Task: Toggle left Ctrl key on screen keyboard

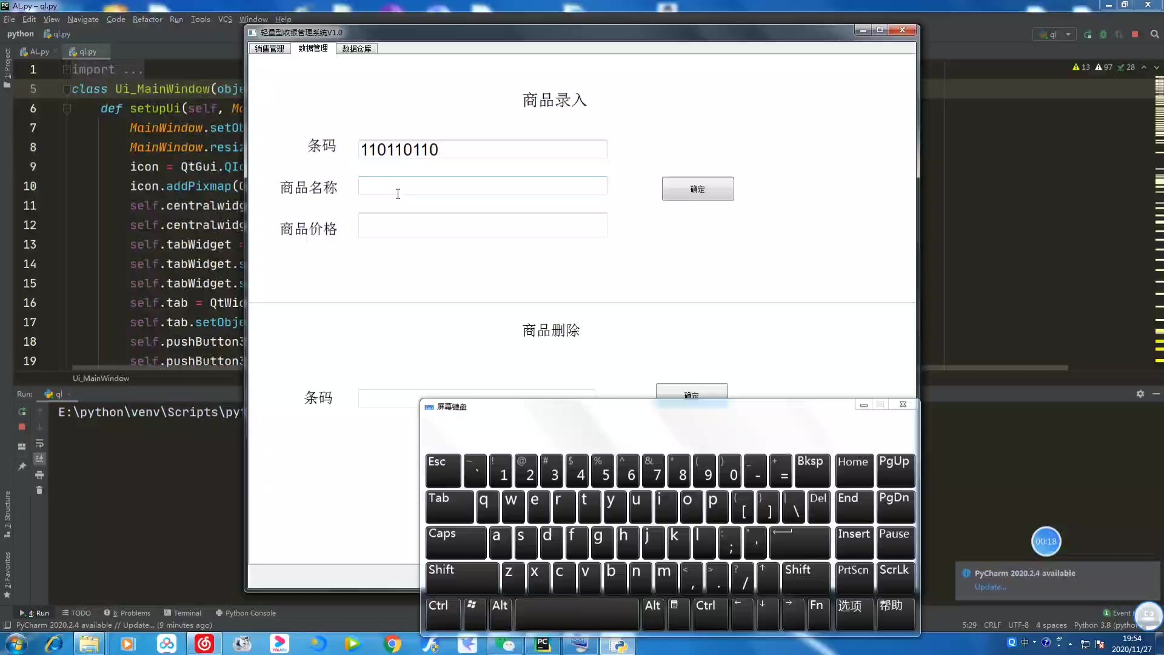Action: coord(443,614)
